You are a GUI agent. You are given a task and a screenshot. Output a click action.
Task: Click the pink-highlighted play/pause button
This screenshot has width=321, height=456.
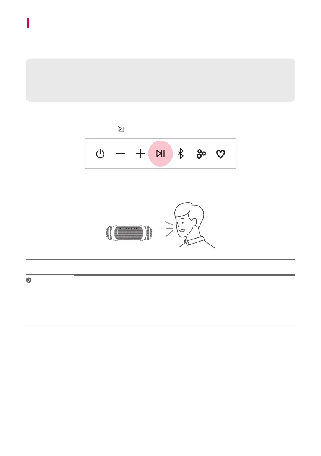click(160, 154)
